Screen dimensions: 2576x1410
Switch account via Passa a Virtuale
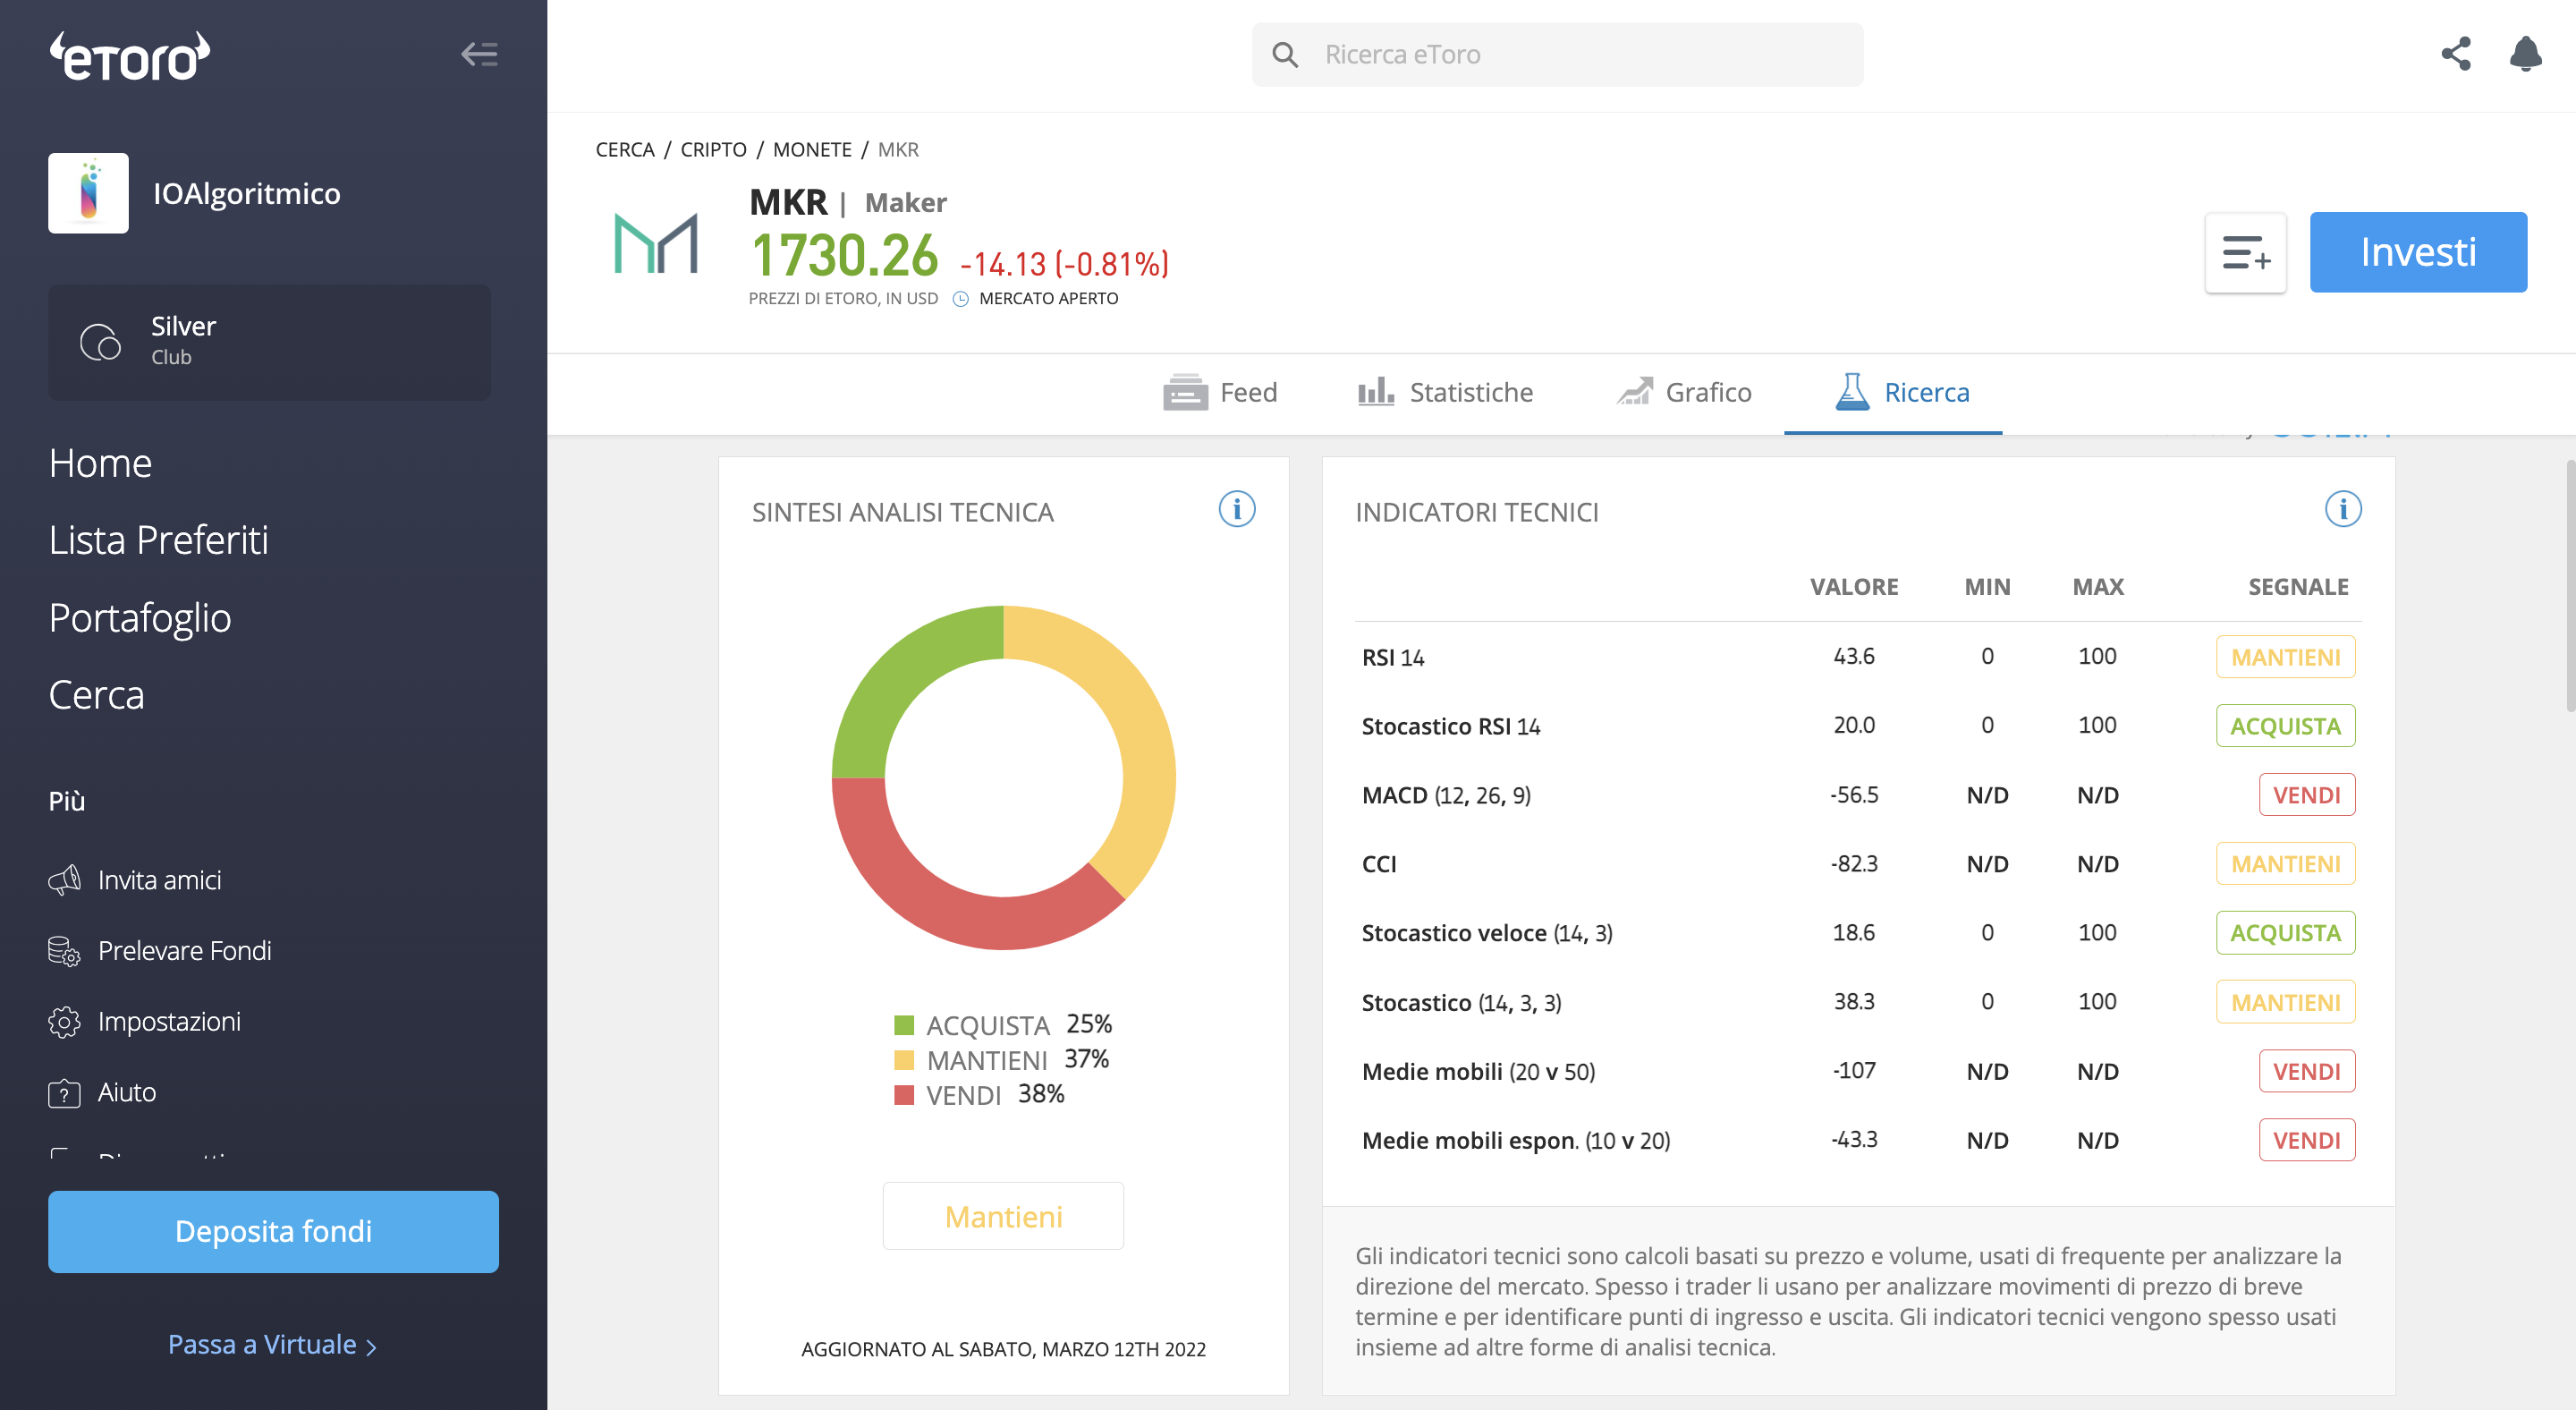pyautogui.click(x=272, y=1345)
